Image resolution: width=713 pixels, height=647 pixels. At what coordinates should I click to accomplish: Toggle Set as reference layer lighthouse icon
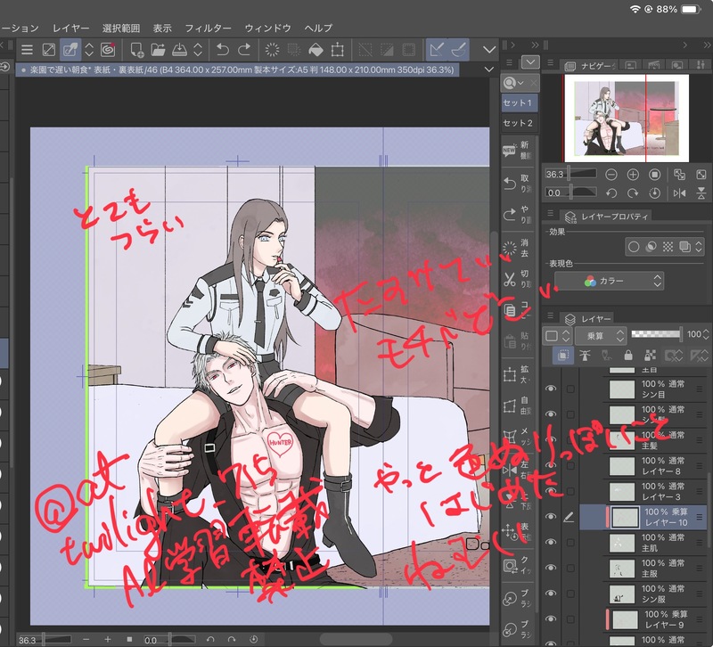click(x=585, y=355)
